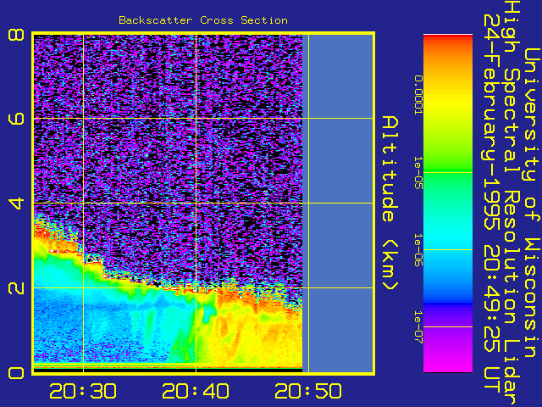Screen dimensions: 542x407
Task: Click the 'Backscatter Cross Section' plot title
Action: [203, 20]
